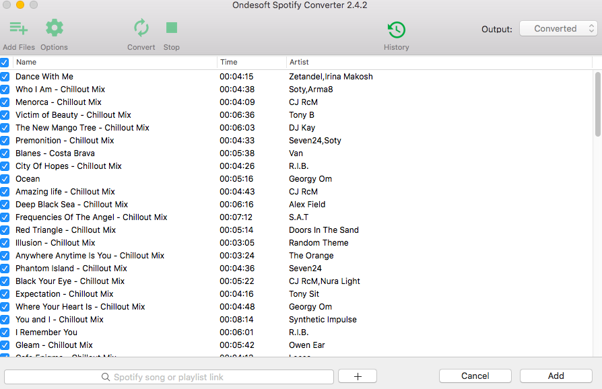Toggle Illusion - Chillout Mix checkbox

[5, 243]
